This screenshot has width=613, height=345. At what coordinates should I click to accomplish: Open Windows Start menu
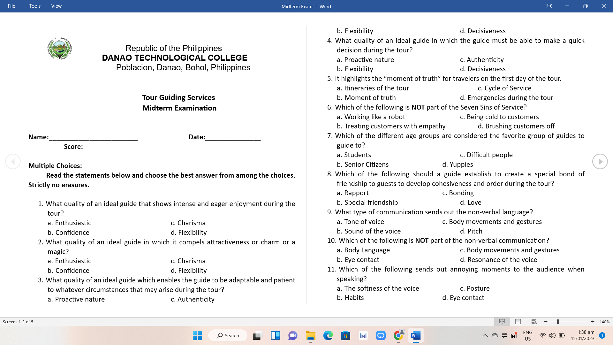197,335
